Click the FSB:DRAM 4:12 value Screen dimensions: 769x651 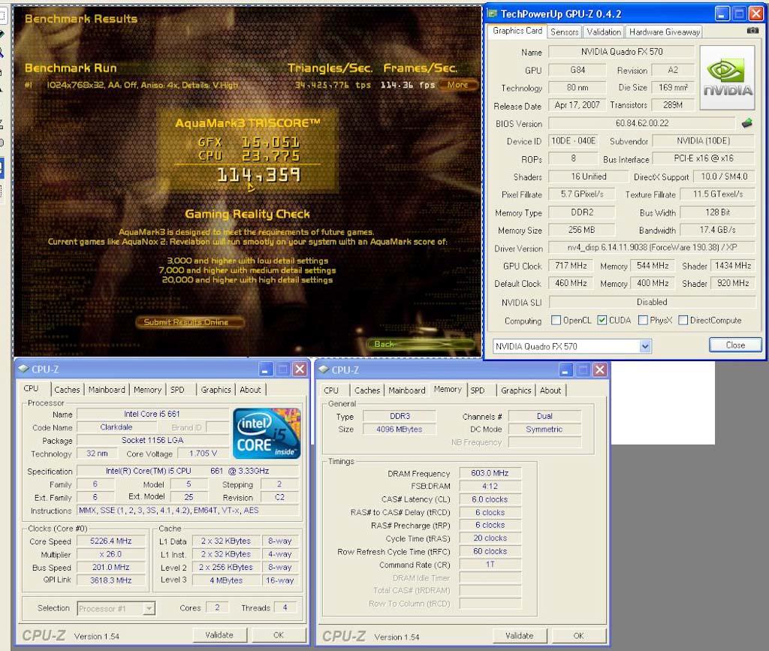point(490,487)
